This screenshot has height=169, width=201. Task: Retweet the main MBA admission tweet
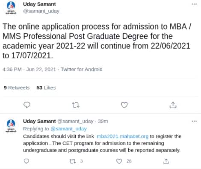click(x=76, y=105)
